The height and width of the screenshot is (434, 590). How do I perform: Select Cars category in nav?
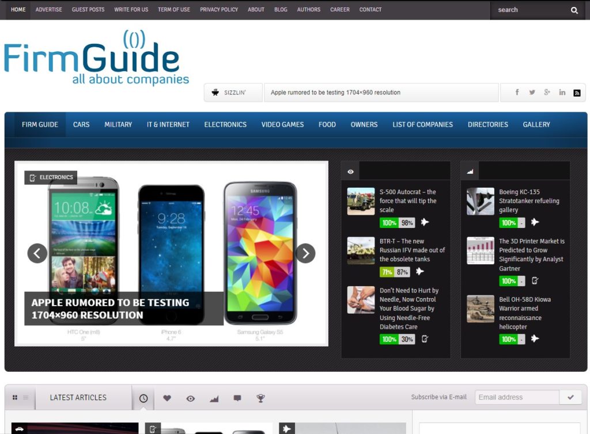81,124
